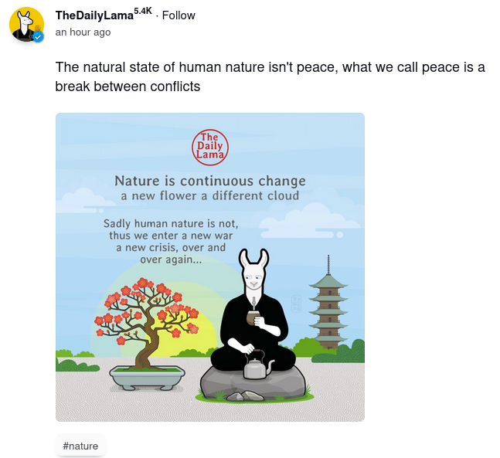The width and height of the screenshot is (500, 458).
Task: Click the silver kettle on the rock
Action: point(257,365)
